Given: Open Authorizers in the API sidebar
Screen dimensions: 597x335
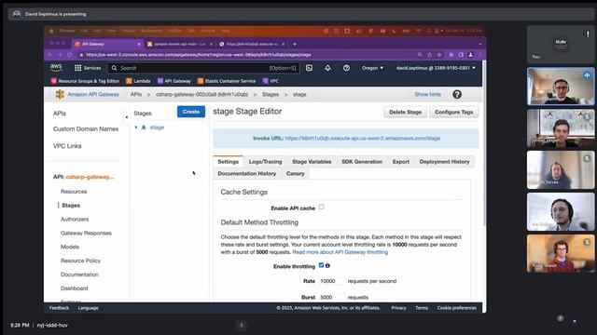Looking at the screenshot, I should pos(75,220).
